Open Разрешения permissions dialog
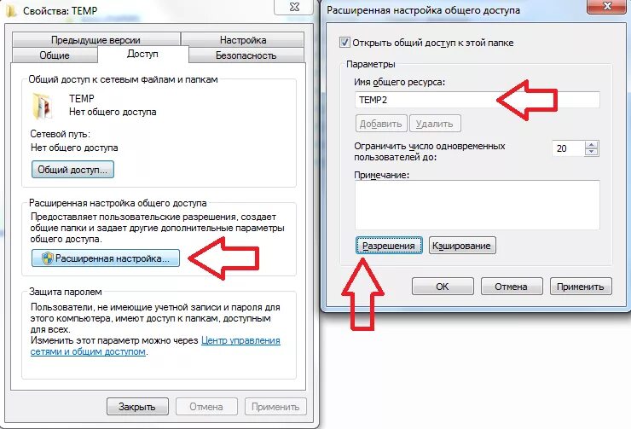Image resolution: width=631 pixels, height=429 pixels. [389, 246]
